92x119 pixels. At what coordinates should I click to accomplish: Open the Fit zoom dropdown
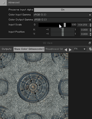80,49
